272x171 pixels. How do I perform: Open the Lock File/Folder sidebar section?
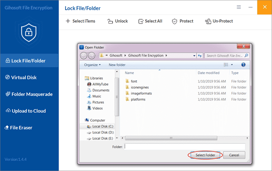(29, 61)
